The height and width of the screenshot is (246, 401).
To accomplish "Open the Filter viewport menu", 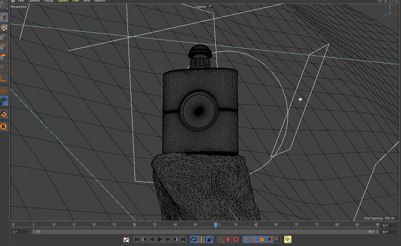I will [x=75, y=1].
